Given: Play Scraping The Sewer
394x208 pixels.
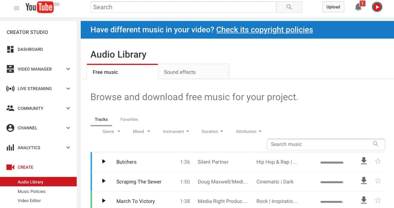Looking at the screenshot, I should pyautogui.click(x=104, y=181).
